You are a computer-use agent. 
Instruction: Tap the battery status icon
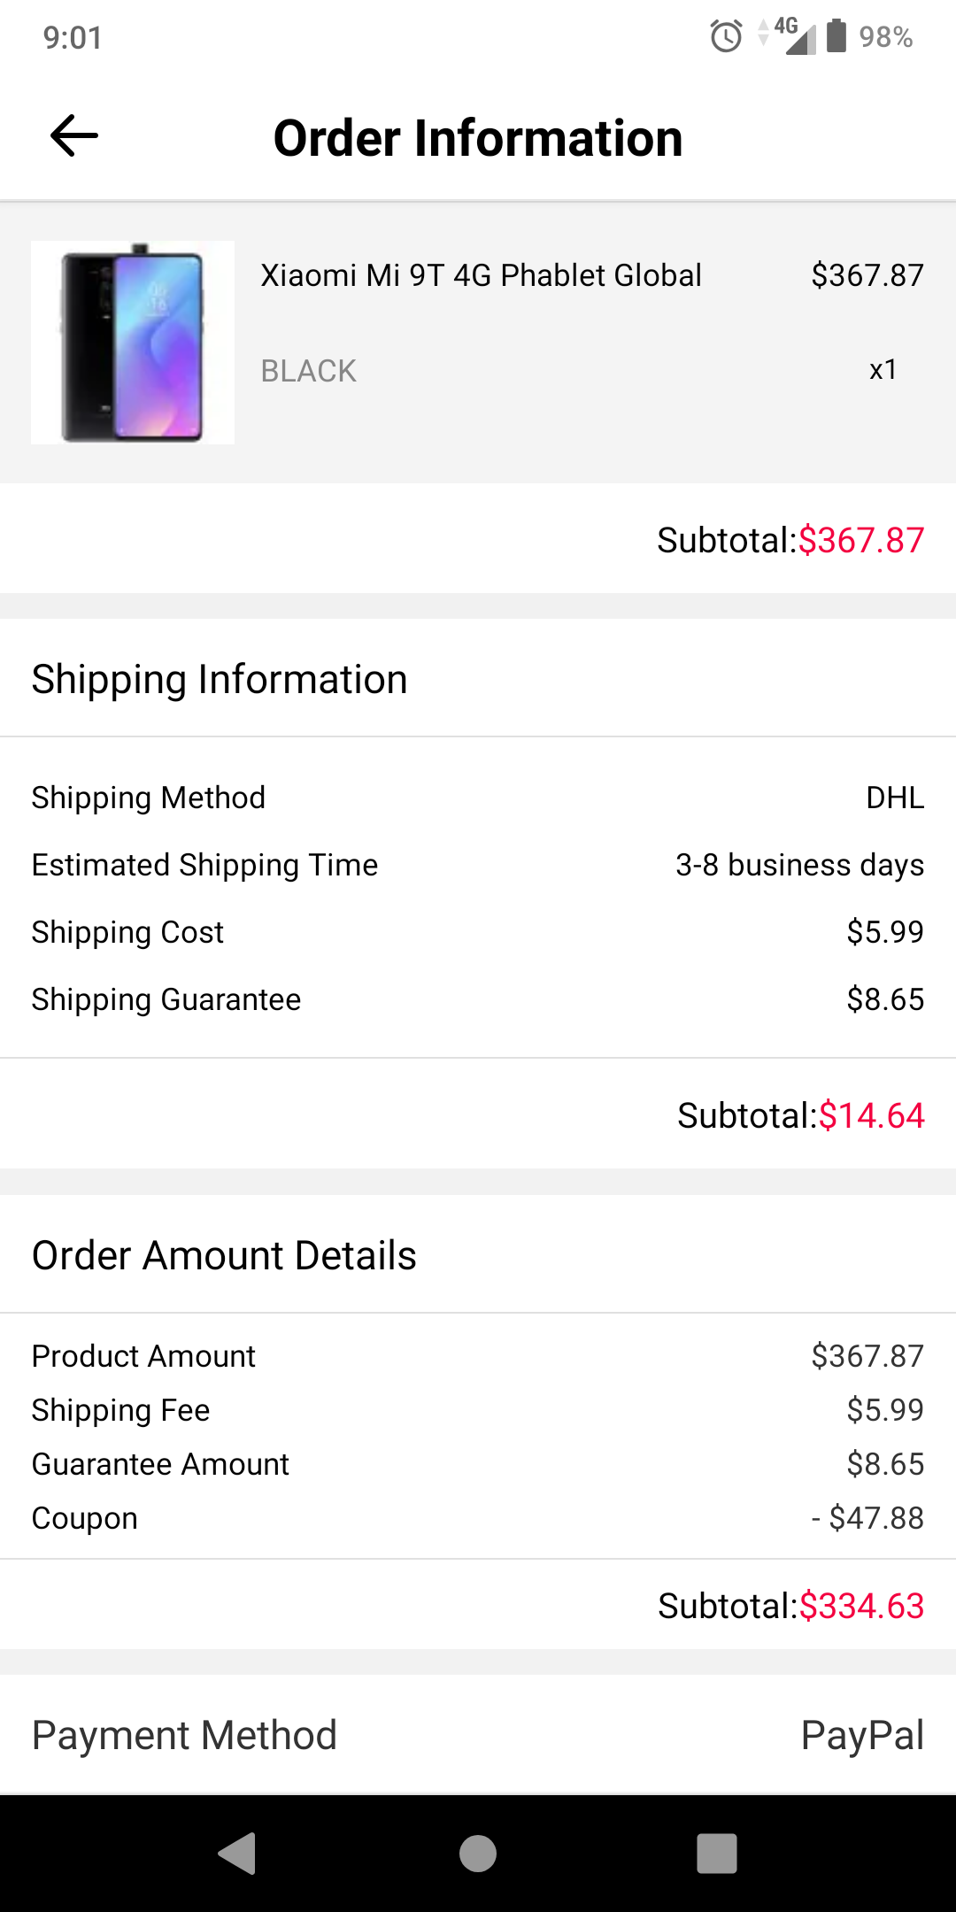[836, 36]
